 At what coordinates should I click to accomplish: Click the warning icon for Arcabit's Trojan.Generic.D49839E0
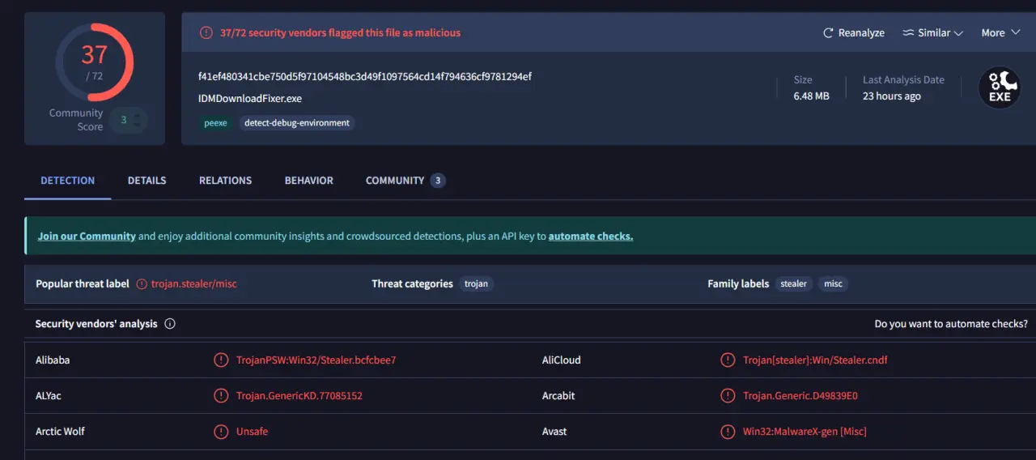(728, 396)
